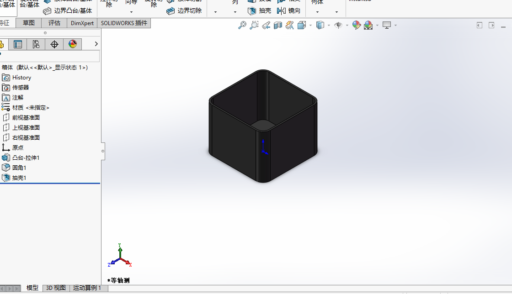Click the 原点 origin icon
This screenshot has height=294, width=512.
click(x=6, y=147)
